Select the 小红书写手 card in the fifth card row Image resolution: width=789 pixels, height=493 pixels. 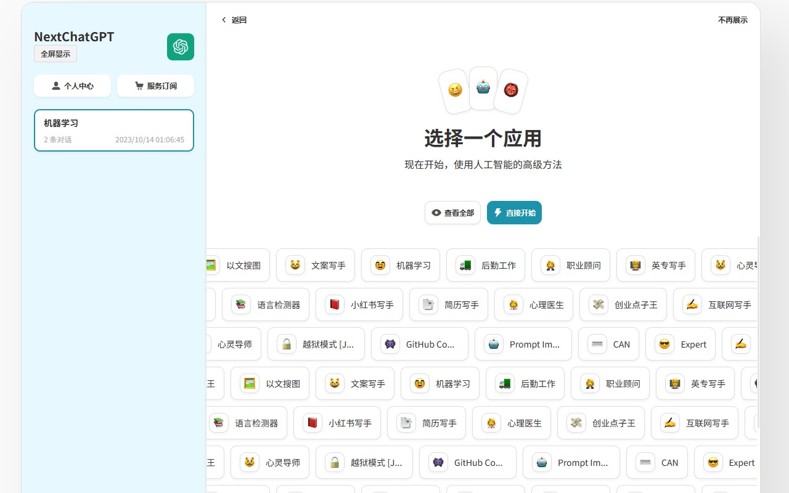click(x=337, y=423)
